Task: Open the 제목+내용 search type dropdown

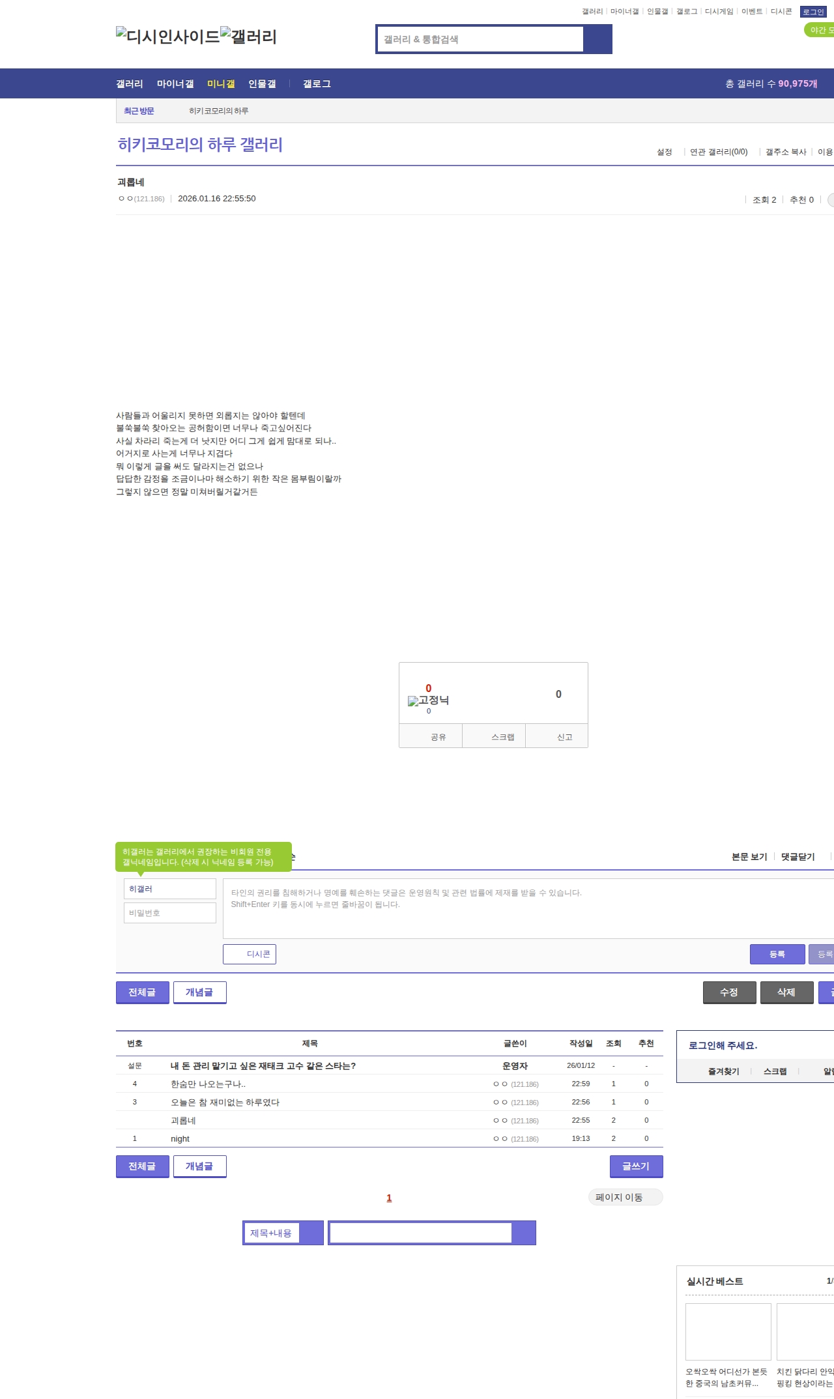Action: 283,1233
